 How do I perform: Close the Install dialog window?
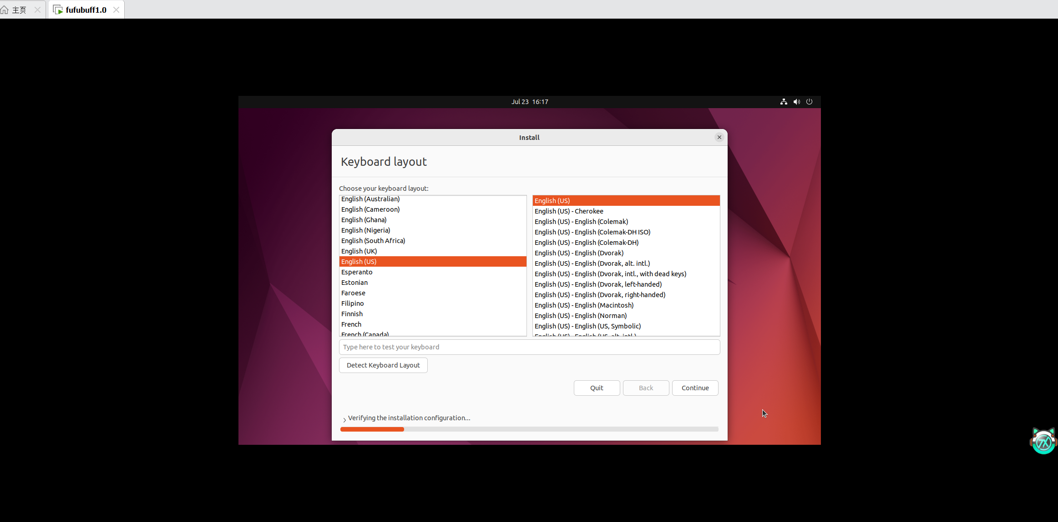point(719,137)
